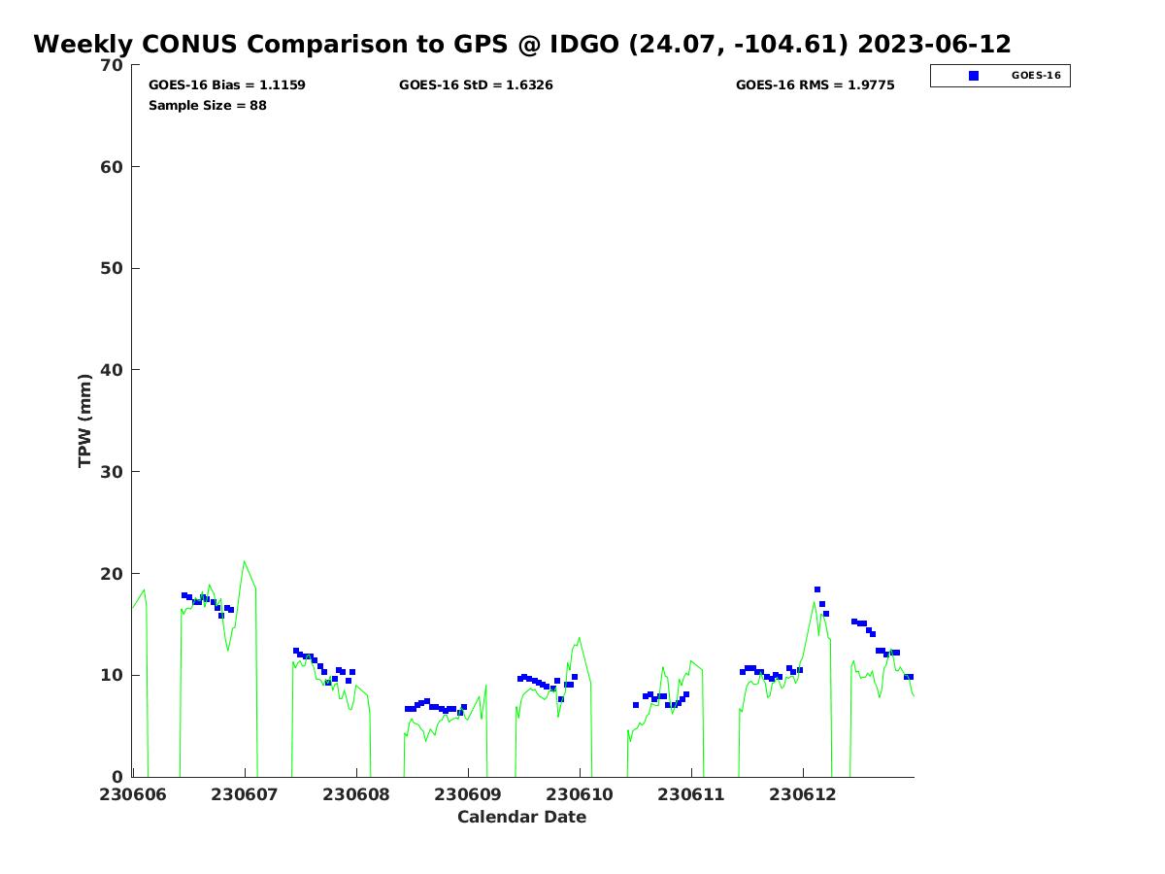Click the Sample Size = 88 text
Image resolution: width=1165 pixels, height=874 pixels.
[x=207, y=106]
